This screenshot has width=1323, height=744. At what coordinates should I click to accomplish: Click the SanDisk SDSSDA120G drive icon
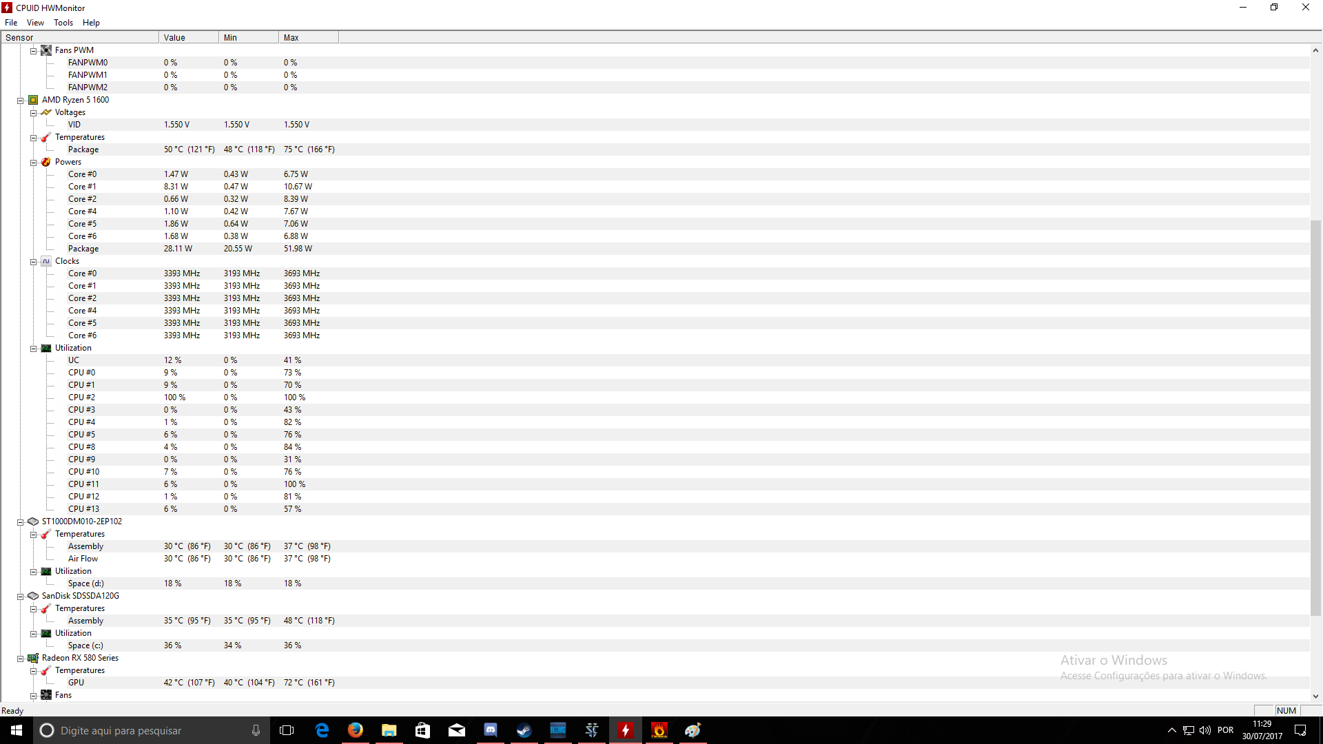(x=33, y=596)
